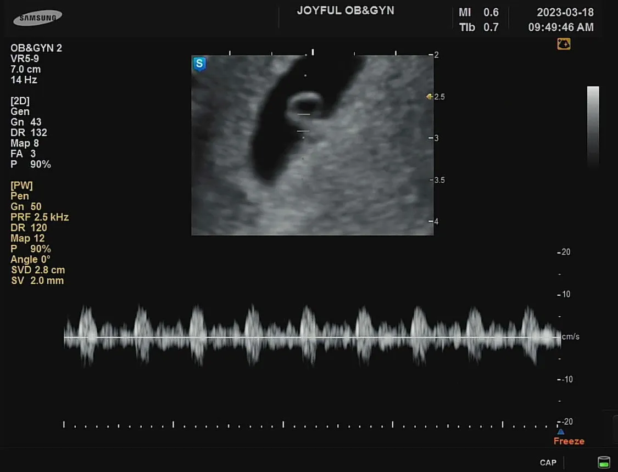Click the Samsung logo
The width and height of the screenshot is (618, 472).
(37, 18)
